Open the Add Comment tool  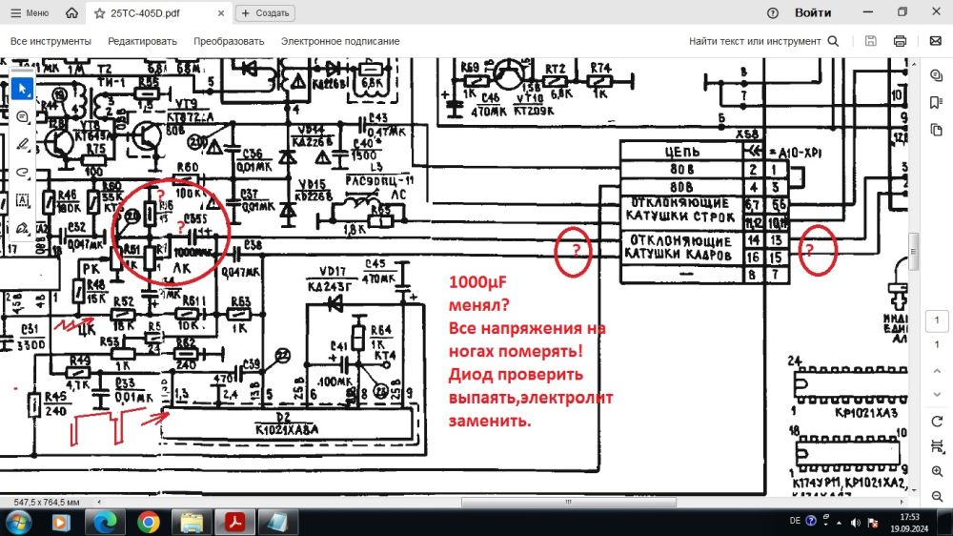point(23,115)
